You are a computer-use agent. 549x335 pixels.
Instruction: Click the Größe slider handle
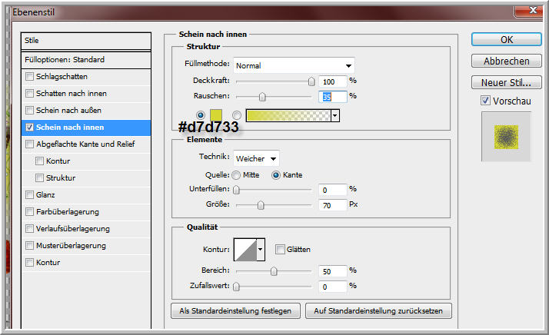[261, 205]
